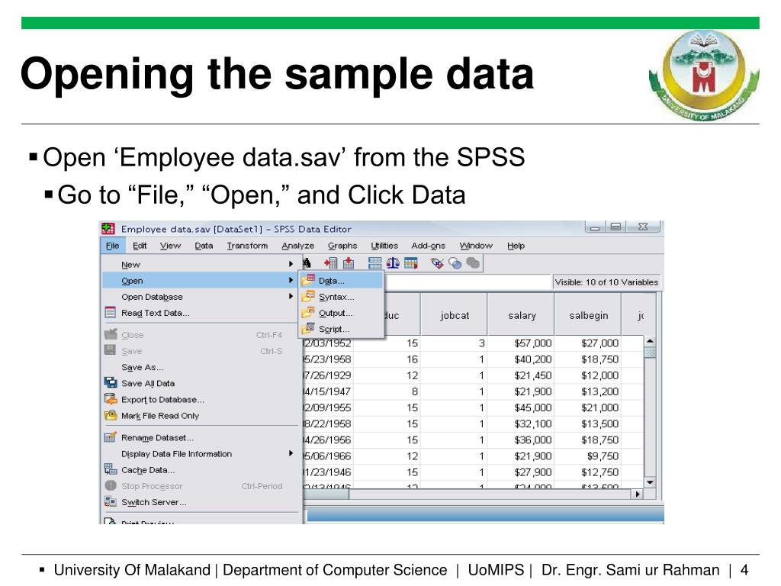This screenshot has width=781, height=586.
Task: Click the Rename Dataset icon
Action: [x=110, y=437]
